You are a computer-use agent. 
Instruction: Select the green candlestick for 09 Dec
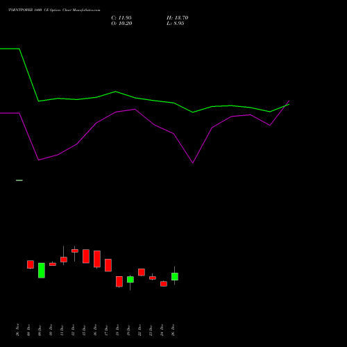[42, 271]
